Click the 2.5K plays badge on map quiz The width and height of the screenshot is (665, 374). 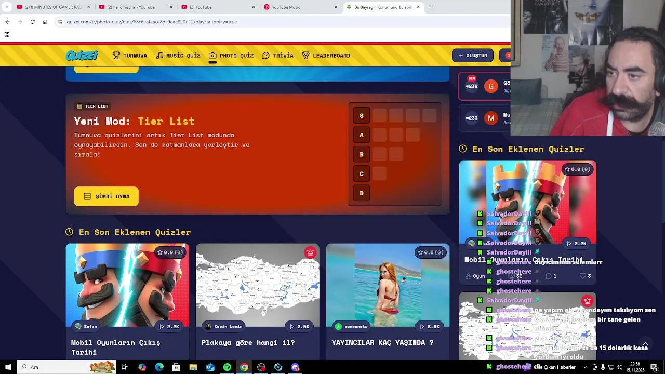(x=300, y=327)
